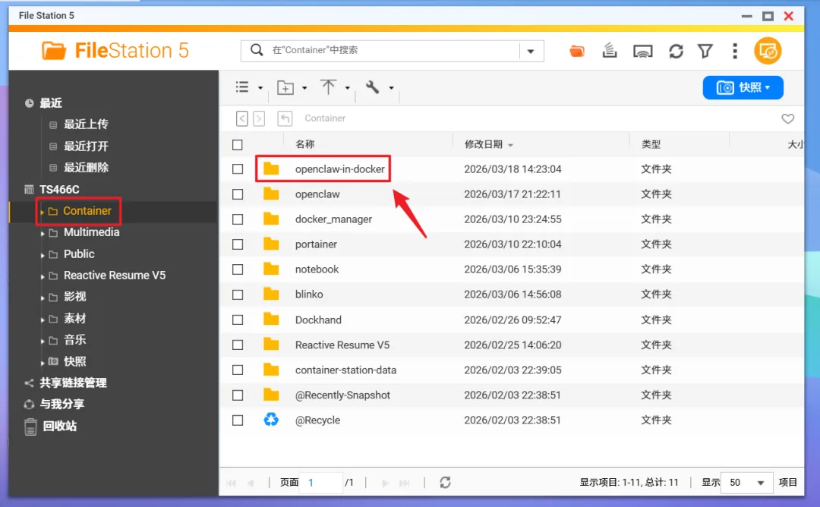Open the orange remote folder icon
This screenshot has width=820, height=507.
[x=577, y=51]
